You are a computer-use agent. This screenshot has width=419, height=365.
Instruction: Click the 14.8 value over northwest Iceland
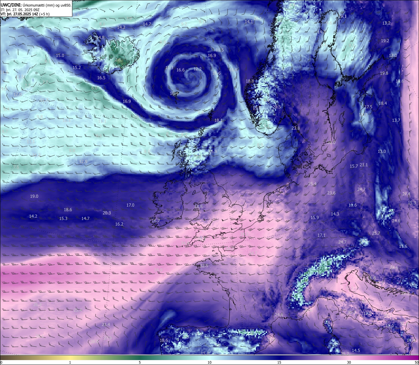coord(100,38)
